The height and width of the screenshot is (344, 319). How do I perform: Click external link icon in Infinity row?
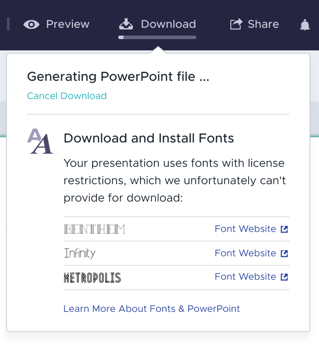point(284,254)
